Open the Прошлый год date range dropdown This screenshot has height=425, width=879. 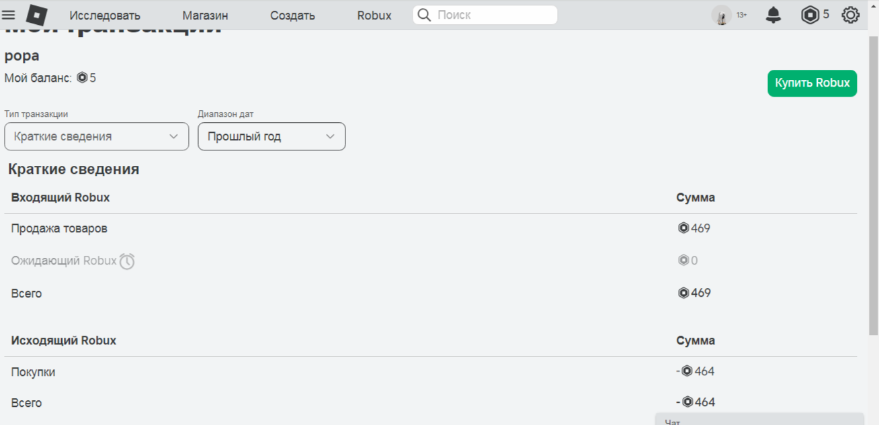(271, 136)
